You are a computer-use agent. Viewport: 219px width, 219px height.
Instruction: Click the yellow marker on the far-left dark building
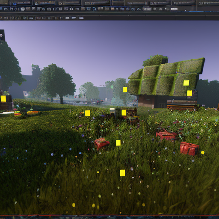(3, 98)
